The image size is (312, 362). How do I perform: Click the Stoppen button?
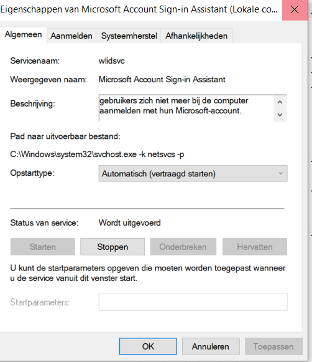pyautogui.click(x=112, y=247)
